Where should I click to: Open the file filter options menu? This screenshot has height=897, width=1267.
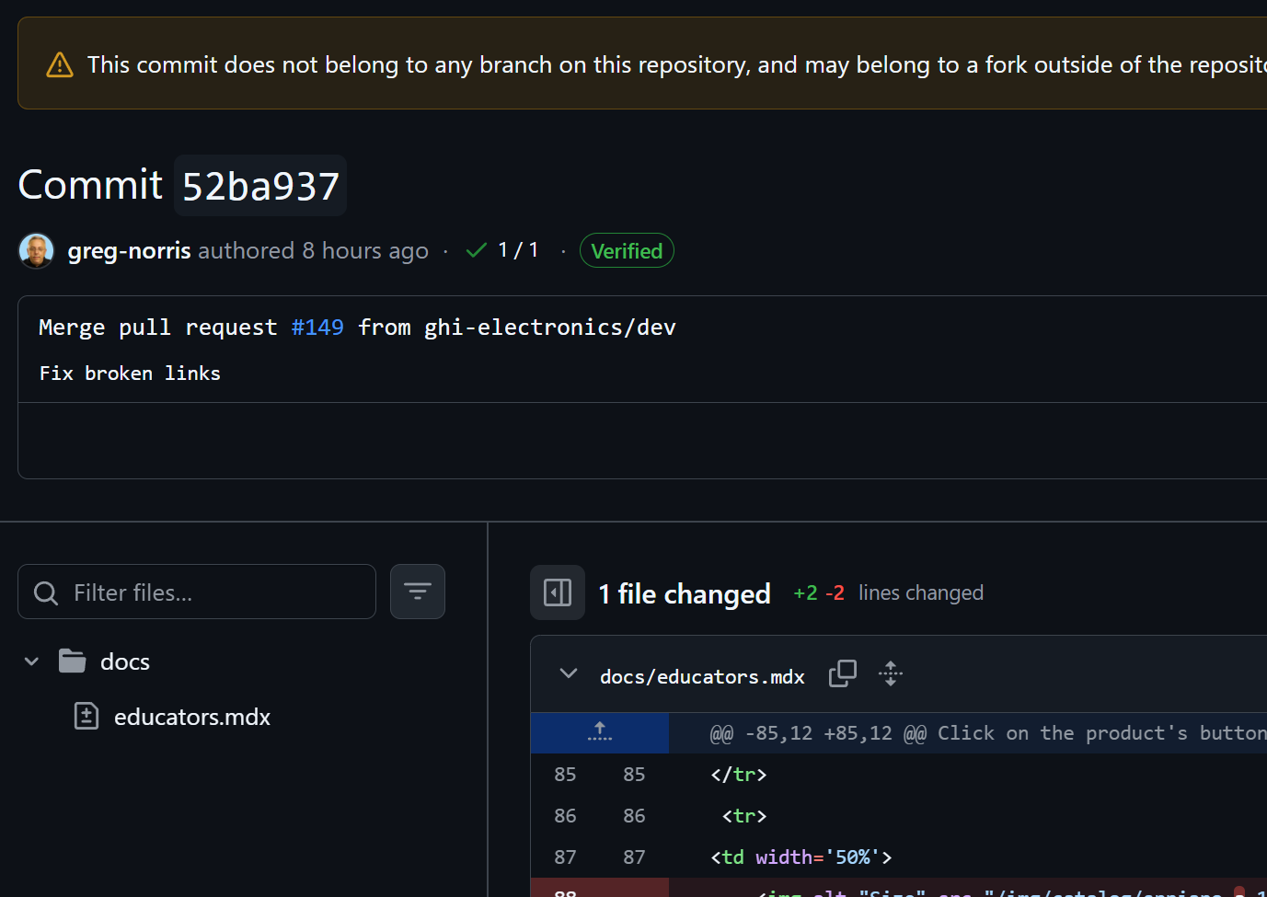(x=418, y=592)
